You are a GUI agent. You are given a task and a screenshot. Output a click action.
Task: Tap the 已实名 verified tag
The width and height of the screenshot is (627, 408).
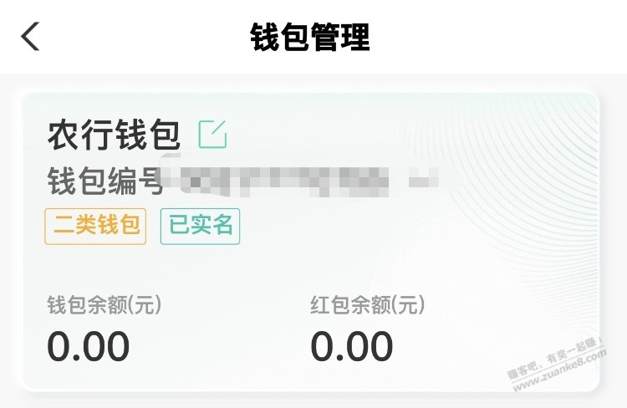tap(200, 226)
